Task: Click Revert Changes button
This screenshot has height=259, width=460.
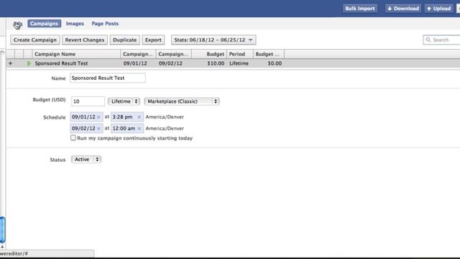Action: pos(85,40)
